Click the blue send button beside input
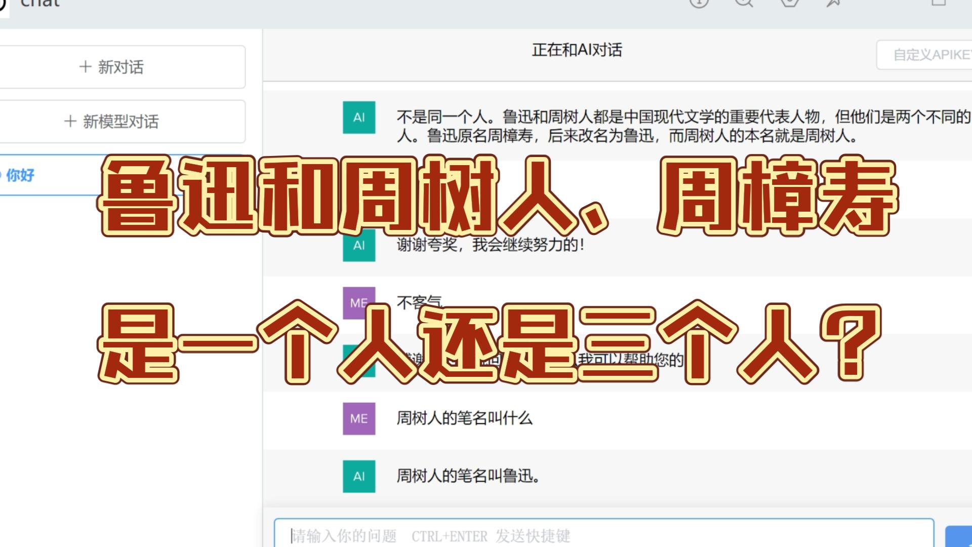Screen dimensions: 972x547 click(959, 537)
